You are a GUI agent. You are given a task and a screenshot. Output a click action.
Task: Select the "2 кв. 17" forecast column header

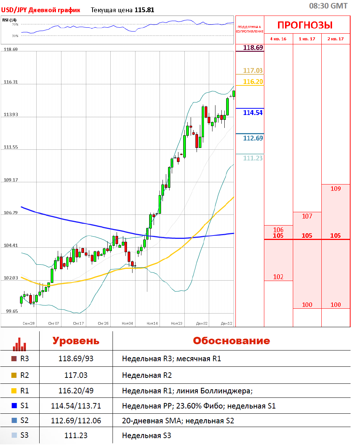pyautogui.click(x=335, y=39)
